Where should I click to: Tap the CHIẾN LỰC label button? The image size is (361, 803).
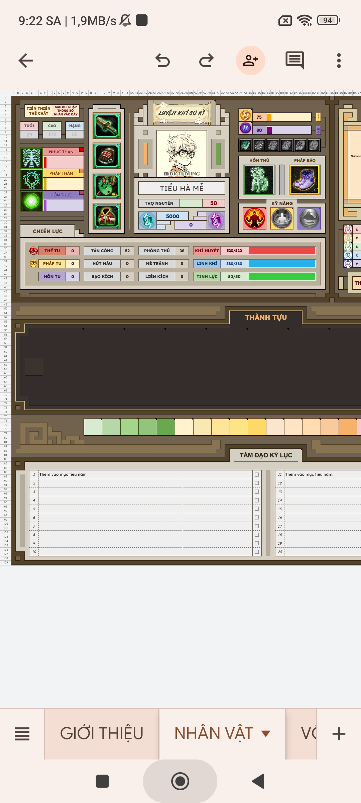(48, 231)
